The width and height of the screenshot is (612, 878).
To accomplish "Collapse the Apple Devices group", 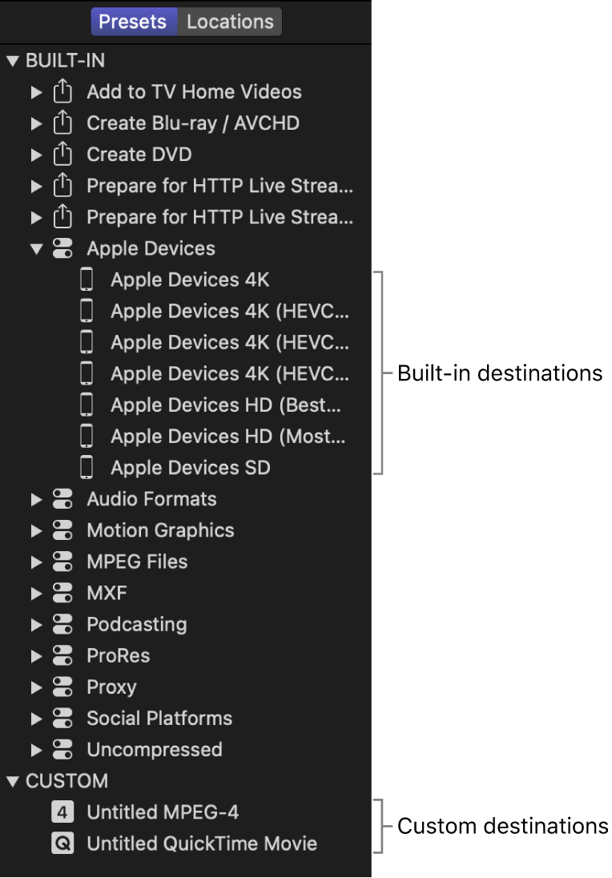I will click(x=37, y=248).
